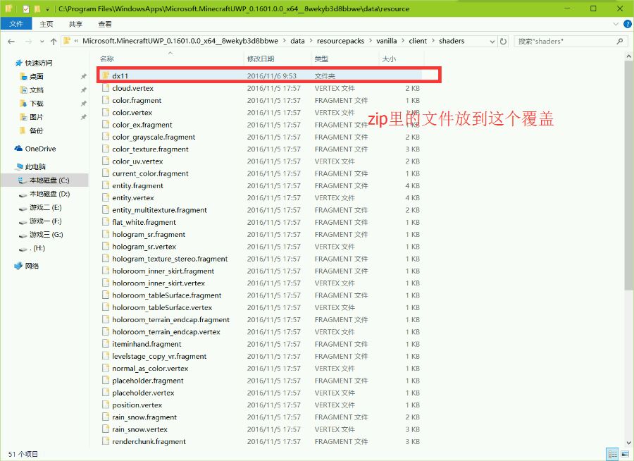
Task: Refresh the shaders folder view
Action: 504,42
